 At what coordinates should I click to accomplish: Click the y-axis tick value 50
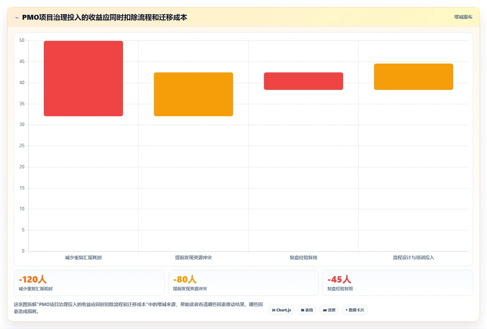22,41
